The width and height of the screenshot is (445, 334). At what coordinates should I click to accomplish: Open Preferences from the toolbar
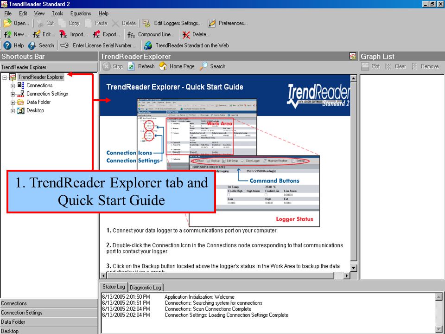pos(228,23)
